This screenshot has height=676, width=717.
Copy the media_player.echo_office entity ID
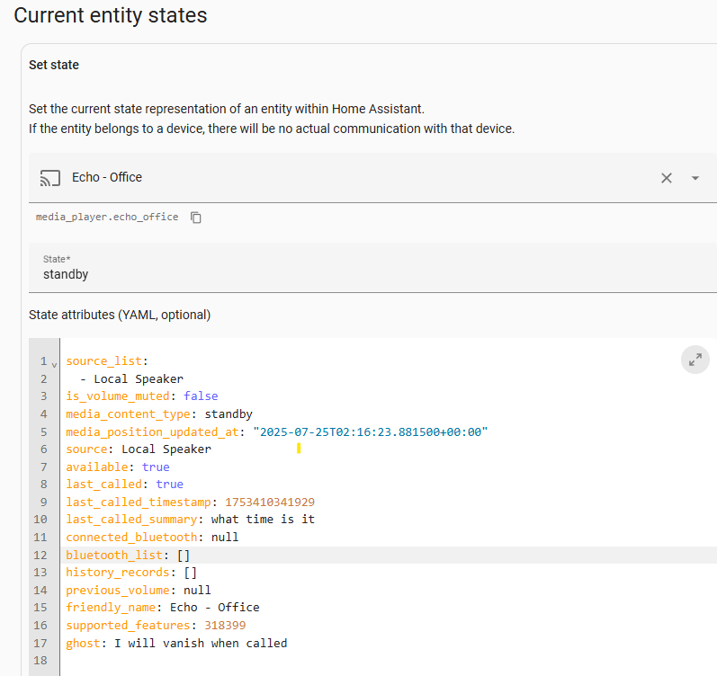click(196, 218)
